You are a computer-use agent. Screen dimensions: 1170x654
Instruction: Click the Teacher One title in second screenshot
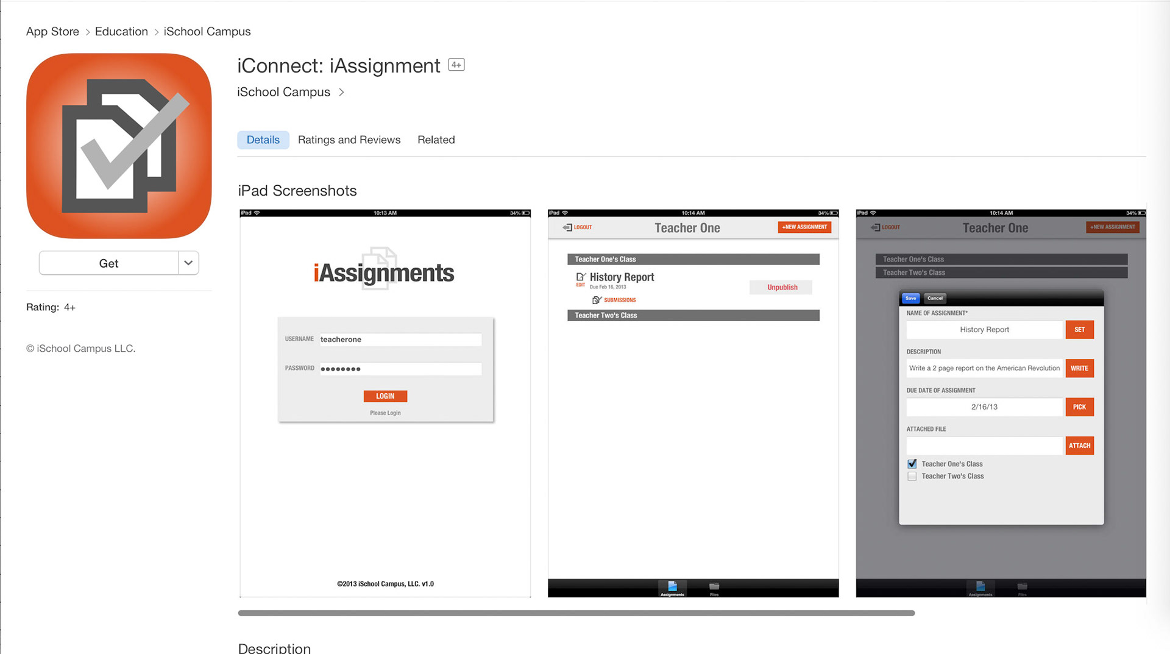click(x=687, y=228)
